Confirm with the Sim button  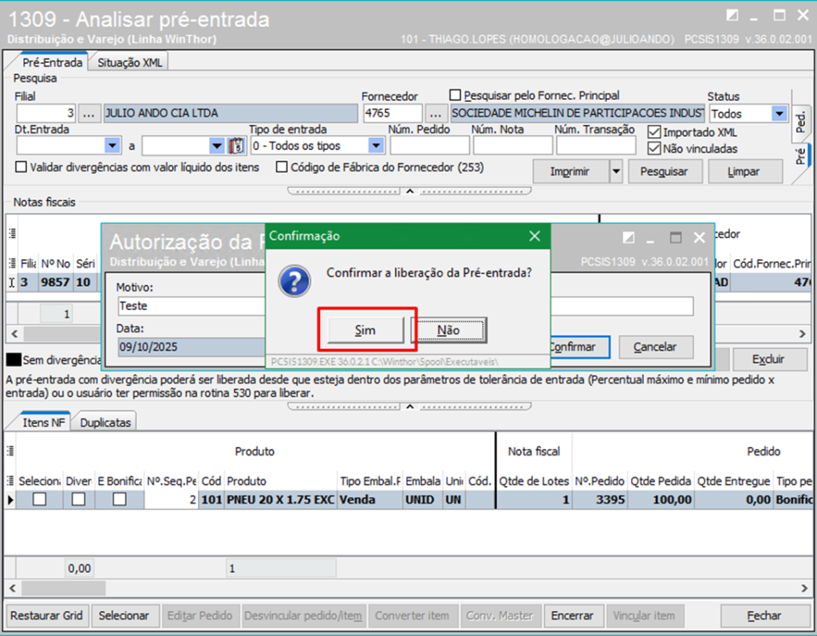pyautogui.click(x=365, y=330)
